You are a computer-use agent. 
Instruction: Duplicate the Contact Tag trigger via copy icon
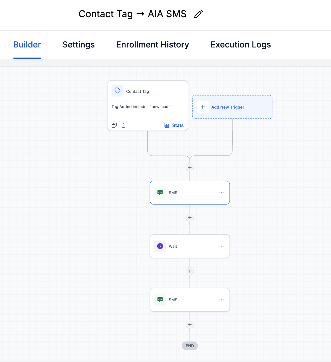[x=114, y=125]
